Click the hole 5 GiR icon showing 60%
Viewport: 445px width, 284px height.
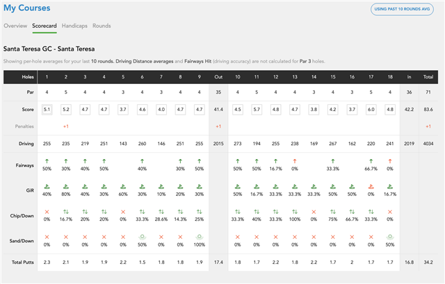coord(123,186)
